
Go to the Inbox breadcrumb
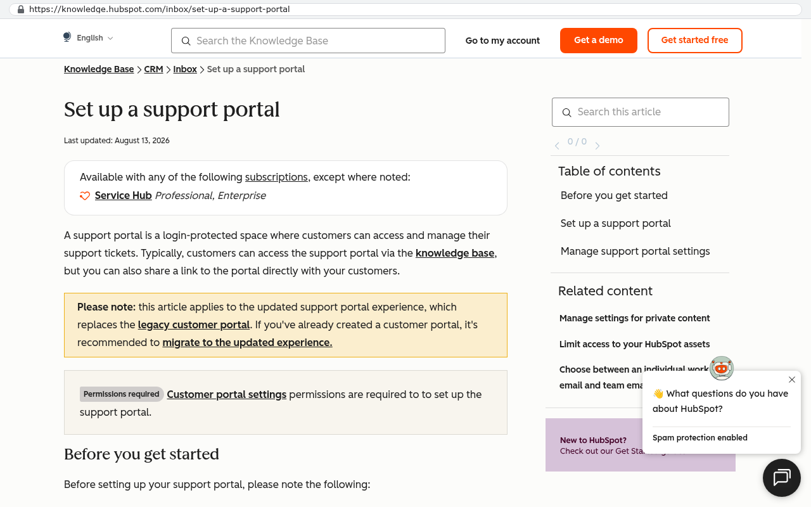(185, 69)
